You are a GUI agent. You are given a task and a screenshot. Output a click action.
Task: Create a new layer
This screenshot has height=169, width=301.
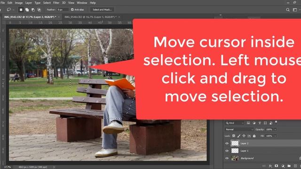pos(295,166)
